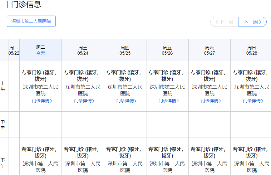Click the 周一 05/22 column header
Image resolution: width=271 pixels, height=175 pixels.
pos(14,50)
